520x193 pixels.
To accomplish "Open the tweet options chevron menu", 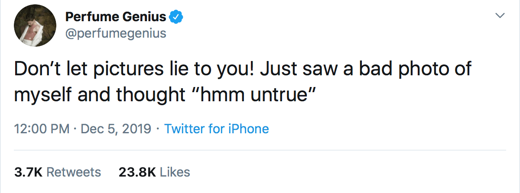I will coord(500,16).
